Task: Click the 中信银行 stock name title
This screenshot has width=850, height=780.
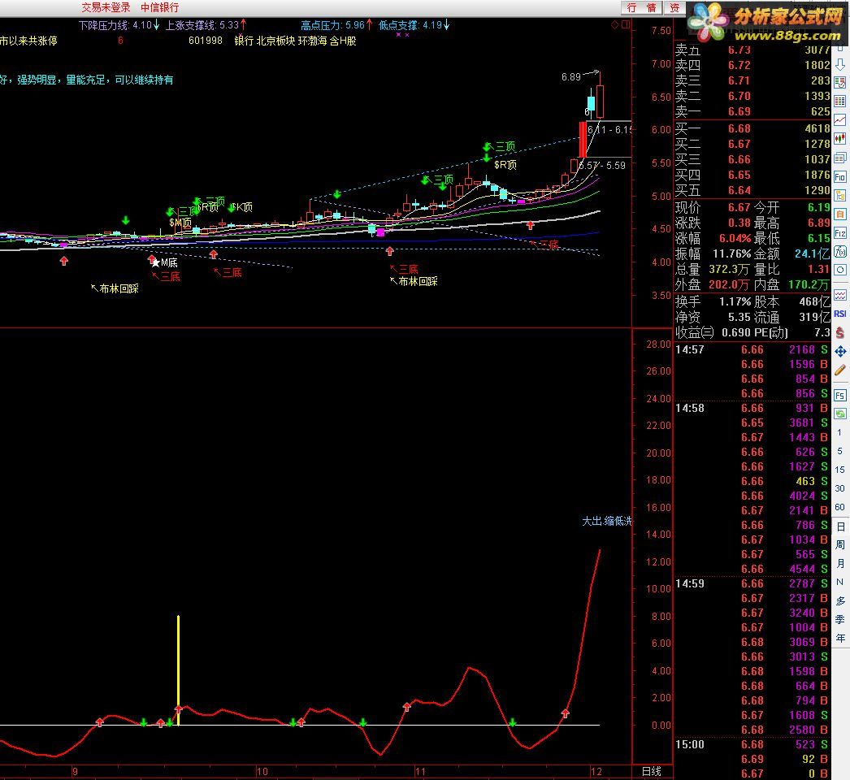Action: click(160, 7)
